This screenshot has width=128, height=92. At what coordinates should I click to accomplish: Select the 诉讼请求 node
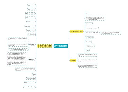[32, 44]
